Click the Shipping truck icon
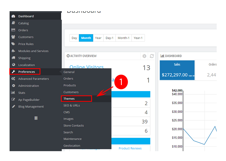Viewport: 226px width, 161px height. tap(13, 58)
